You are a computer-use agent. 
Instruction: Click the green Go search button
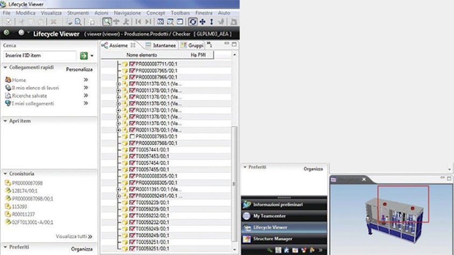[83, 55]
